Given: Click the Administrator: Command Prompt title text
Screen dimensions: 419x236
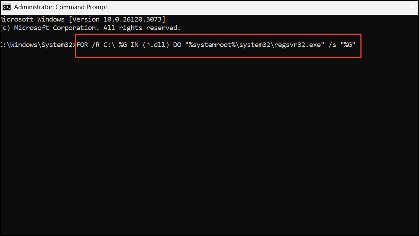Looking at the screenshot, I should 61,7.
